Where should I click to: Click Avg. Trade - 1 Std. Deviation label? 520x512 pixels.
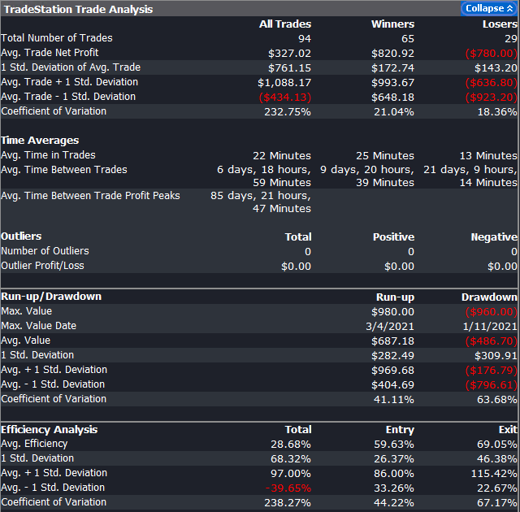point(68,97)
